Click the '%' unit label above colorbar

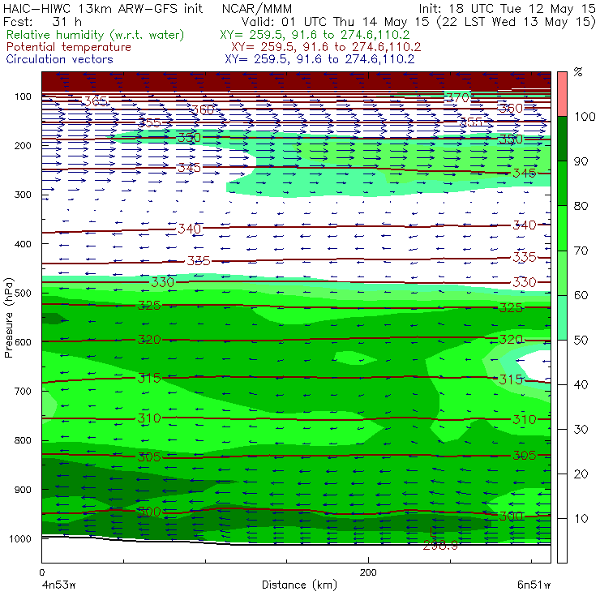click(578, 72)
